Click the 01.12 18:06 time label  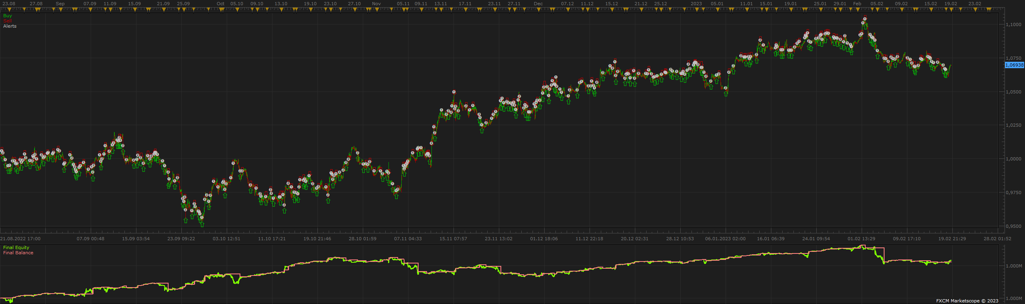(544, 239)
